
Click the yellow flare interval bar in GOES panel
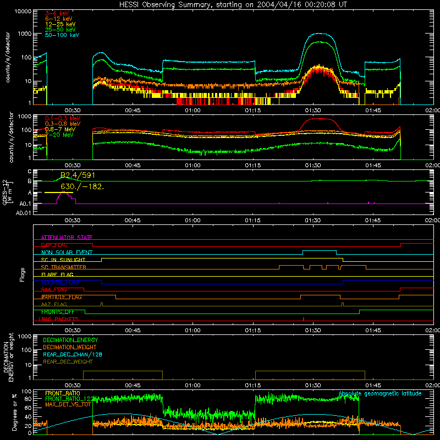tap(59, 193)
